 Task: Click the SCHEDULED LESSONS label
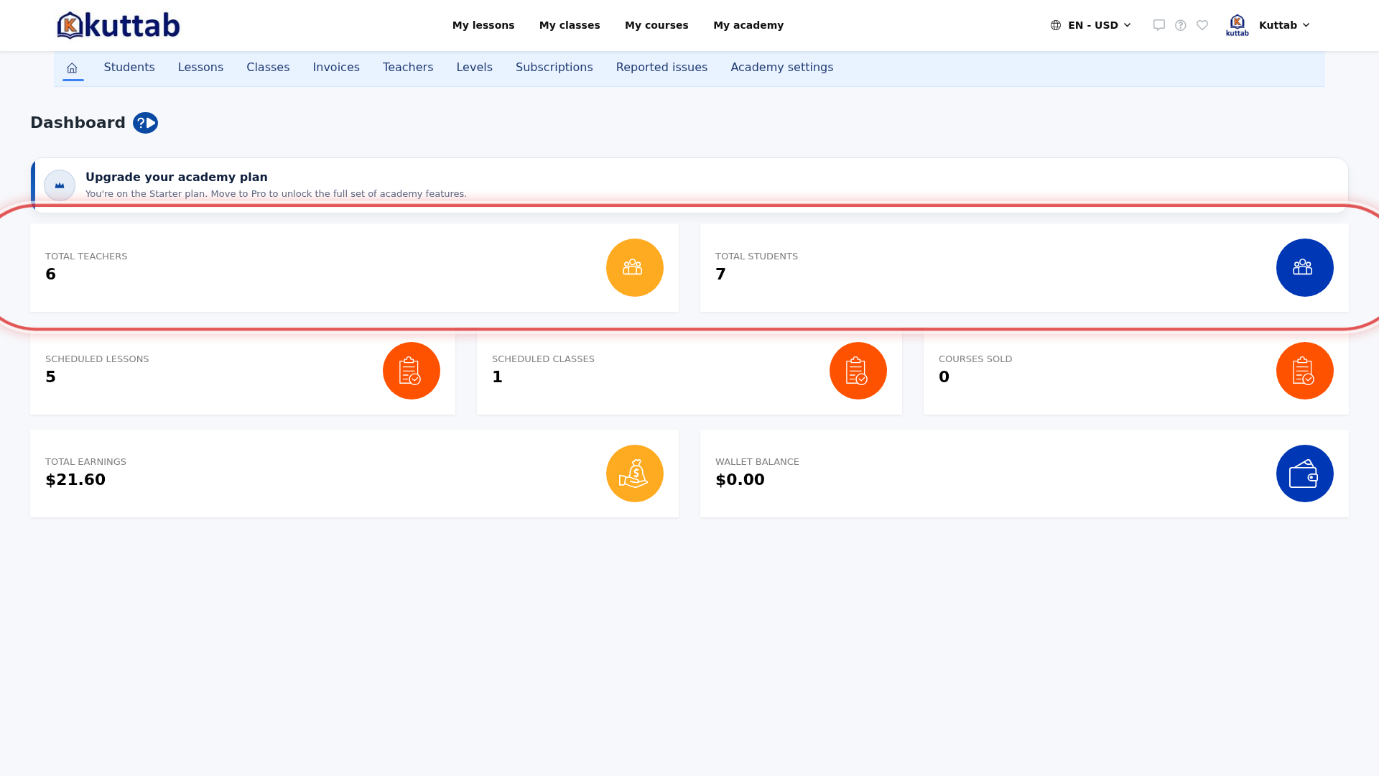coord(97,359)
